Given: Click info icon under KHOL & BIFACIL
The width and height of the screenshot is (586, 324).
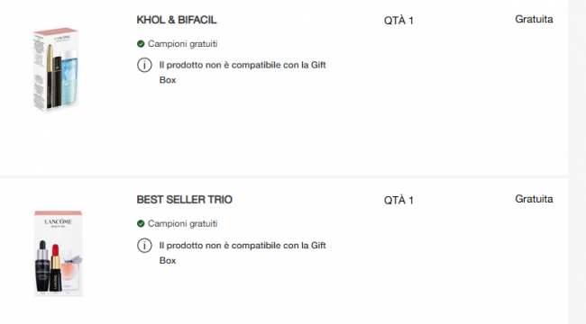Looking at the screenshot, I should (144, 66).
